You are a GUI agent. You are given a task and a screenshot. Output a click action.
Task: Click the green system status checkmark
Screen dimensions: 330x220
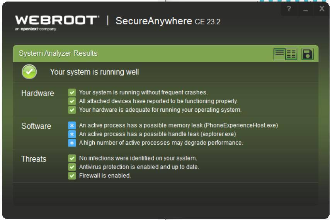coord(29,72)
